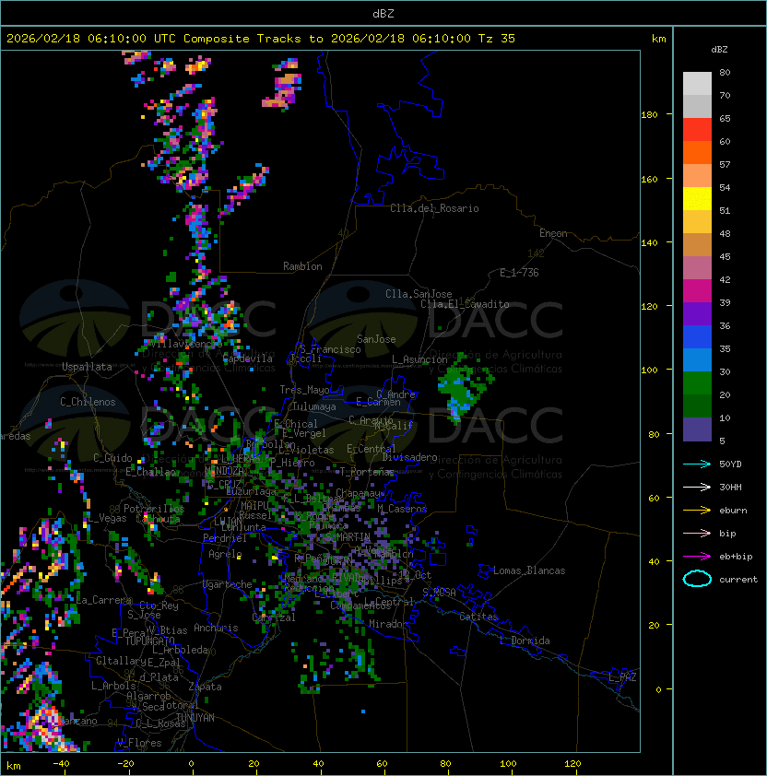Click the 'Ugarteche' map label
Screen dimensions: 767x776
[228, 584]
